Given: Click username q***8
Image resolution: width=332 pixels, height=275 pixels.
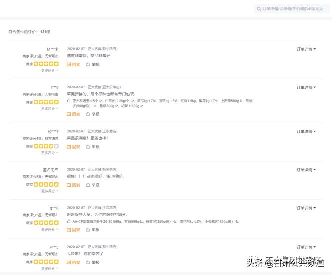Looking at the screenshot, I should [54, 208].
